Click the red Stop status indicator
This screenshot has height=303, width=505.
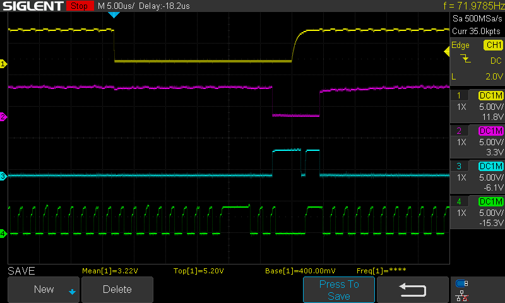pyautogui.click(x=80, y=6)
